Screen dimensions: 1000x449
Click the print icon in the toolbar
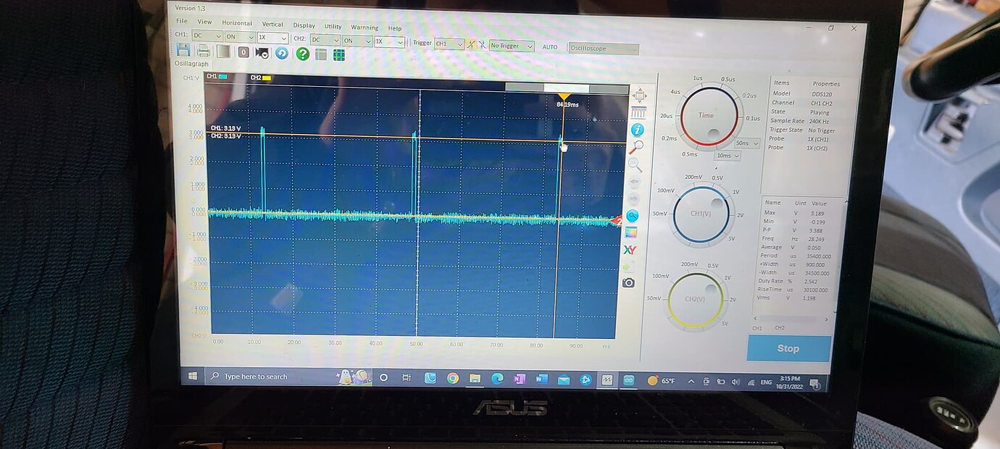pyautogui.click(x=204, y=49)
